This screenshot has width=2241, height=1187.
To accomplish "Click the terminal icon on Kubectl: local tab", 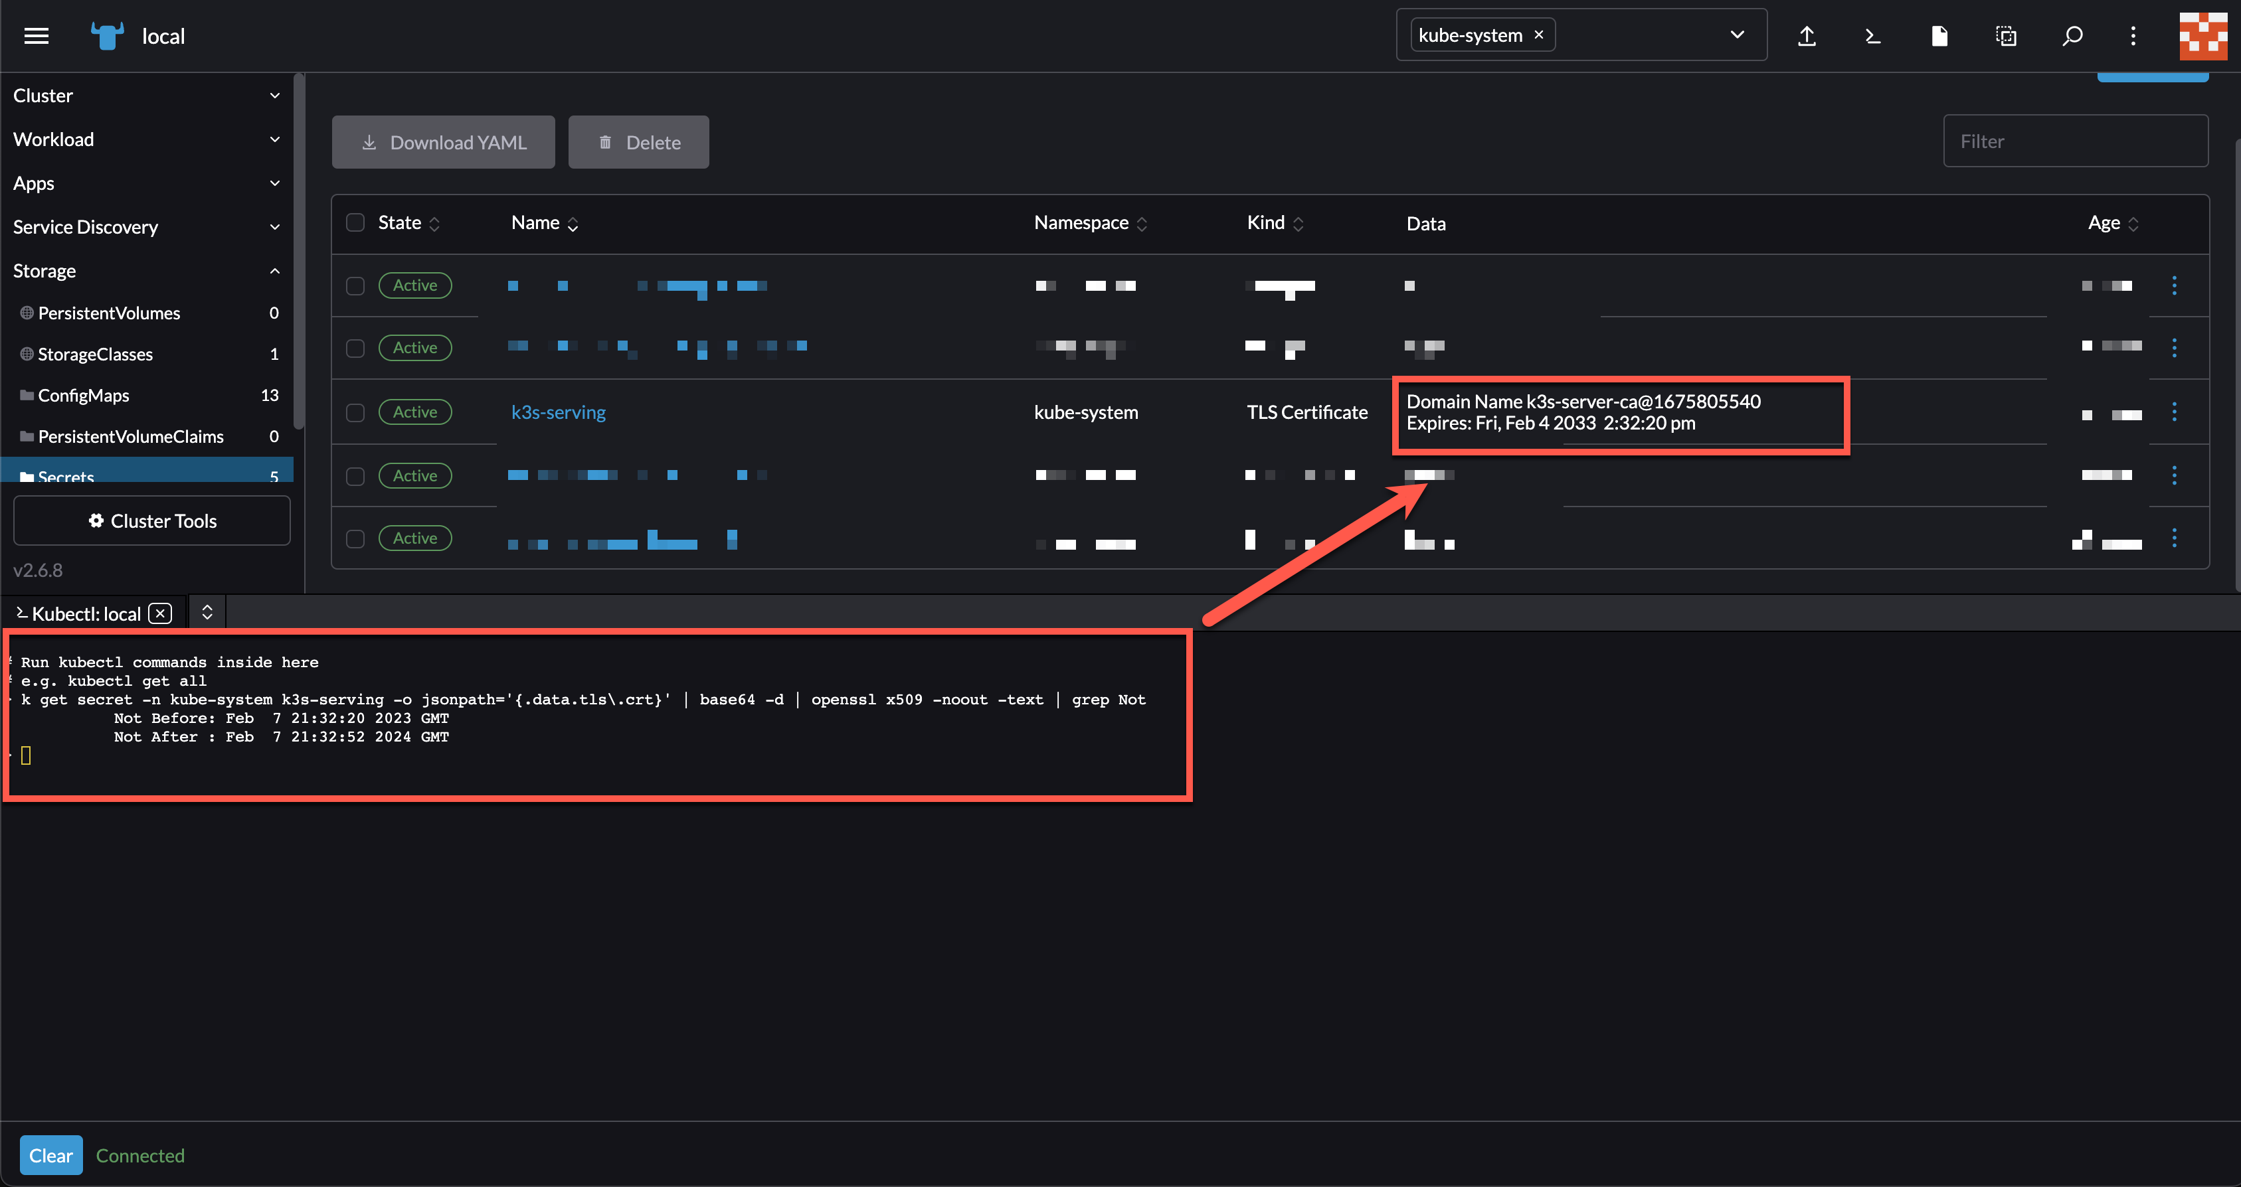I will 23,613.
